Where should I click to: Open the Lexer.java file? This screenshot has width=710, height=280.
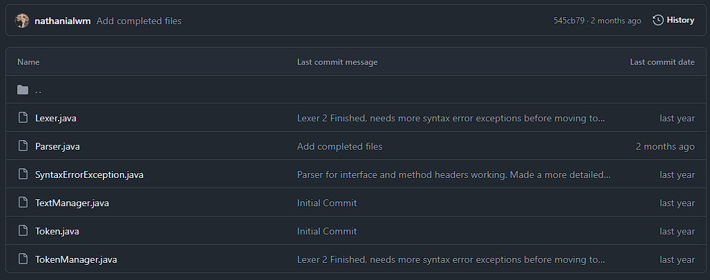click(x=56, y=118)
